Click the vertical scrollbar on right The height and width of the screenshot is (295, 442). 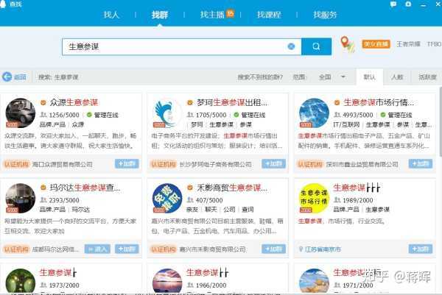(x=441, y=122)
